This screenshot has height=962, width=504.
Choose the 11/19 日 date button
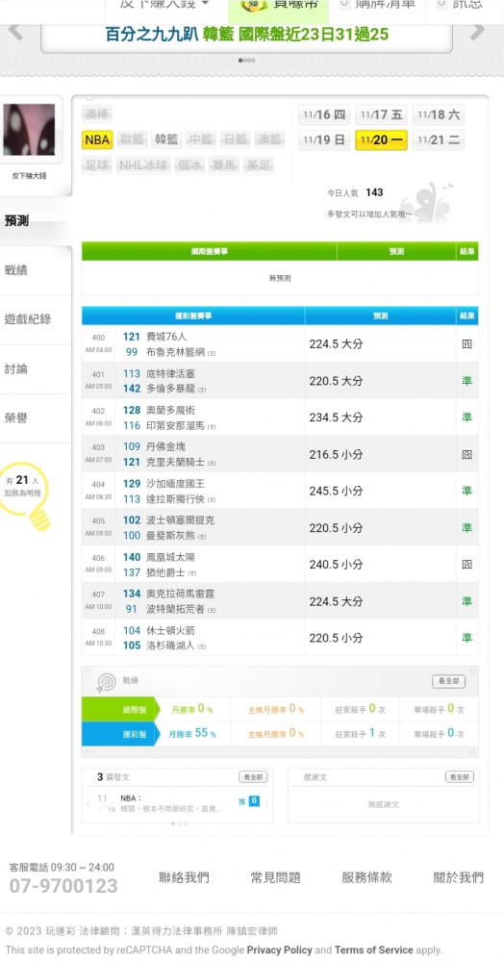[x=324, y=139]
